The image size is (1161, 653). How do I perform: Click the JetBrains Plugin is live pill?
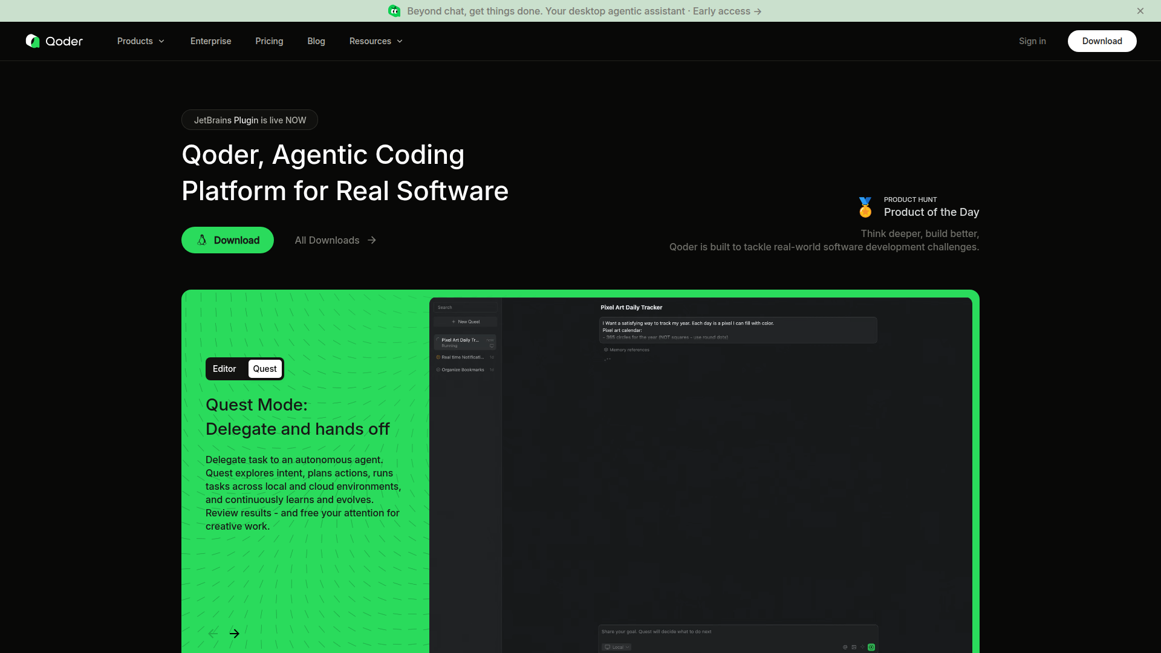coord(250,120)
